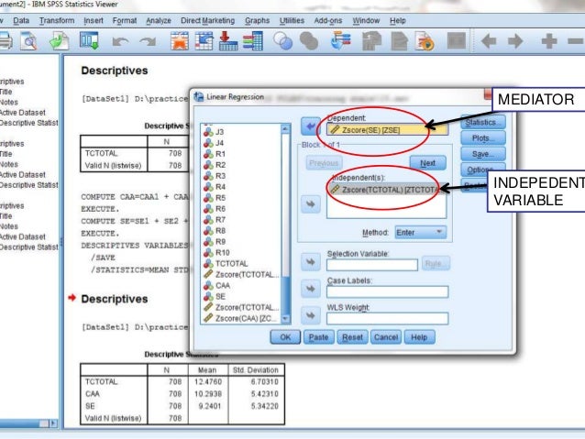The width and height of the screenshot is (585, 439).
Task: Click the Case Labels field
Action: pos(387,291)
